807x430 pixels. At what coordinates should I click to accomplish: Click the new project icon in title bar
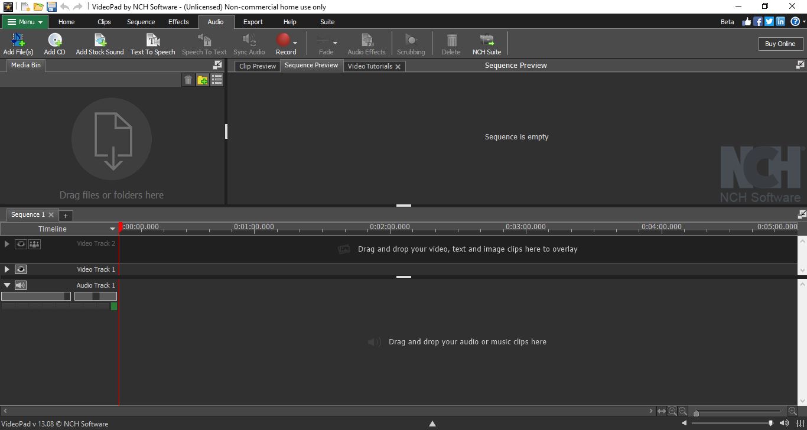point(25,6)
